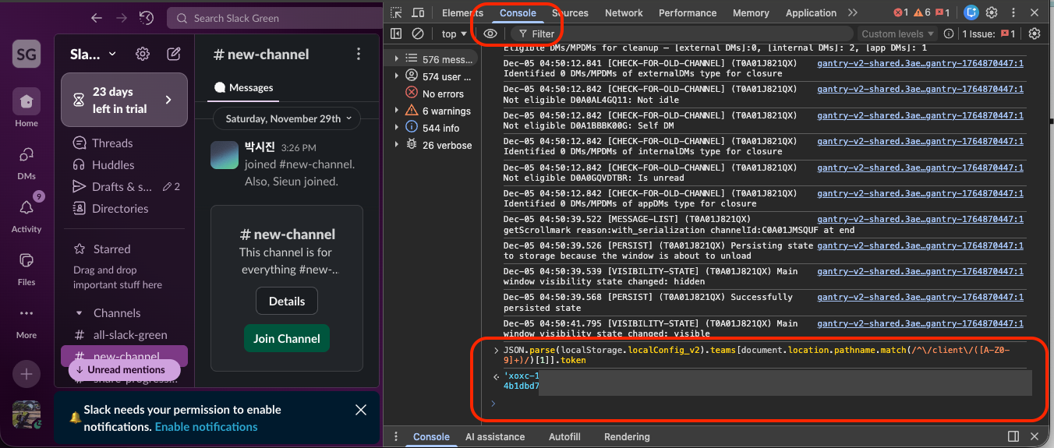Image resolution: width=1054 pixels, height=448 pixels.
Task: Click the Enable notifications link
Action: pyautogui.click(x=206, y=427)
